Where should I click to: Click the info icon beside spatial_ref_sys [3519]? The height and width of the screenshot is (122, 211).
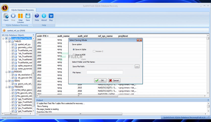(4, 30)
